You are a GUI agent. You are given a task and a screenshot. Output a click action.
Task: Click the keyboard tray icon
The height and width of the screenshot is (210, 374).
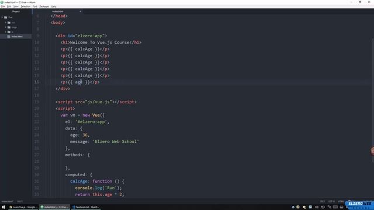[x=335, y=207]
